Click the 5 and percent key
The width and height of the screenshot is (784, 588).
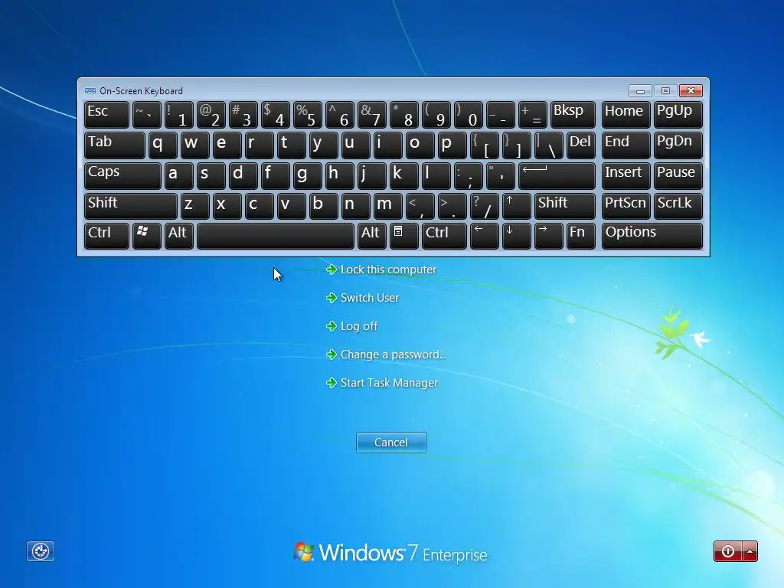(308, 115)
